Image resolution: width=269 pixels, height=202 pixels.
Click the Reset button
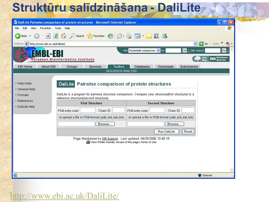pyautogui.click(x=188, y=132)
